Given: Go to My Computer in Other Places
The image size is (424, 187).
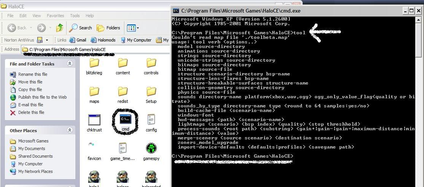Looking at the screenshot, I should point(30,164).
